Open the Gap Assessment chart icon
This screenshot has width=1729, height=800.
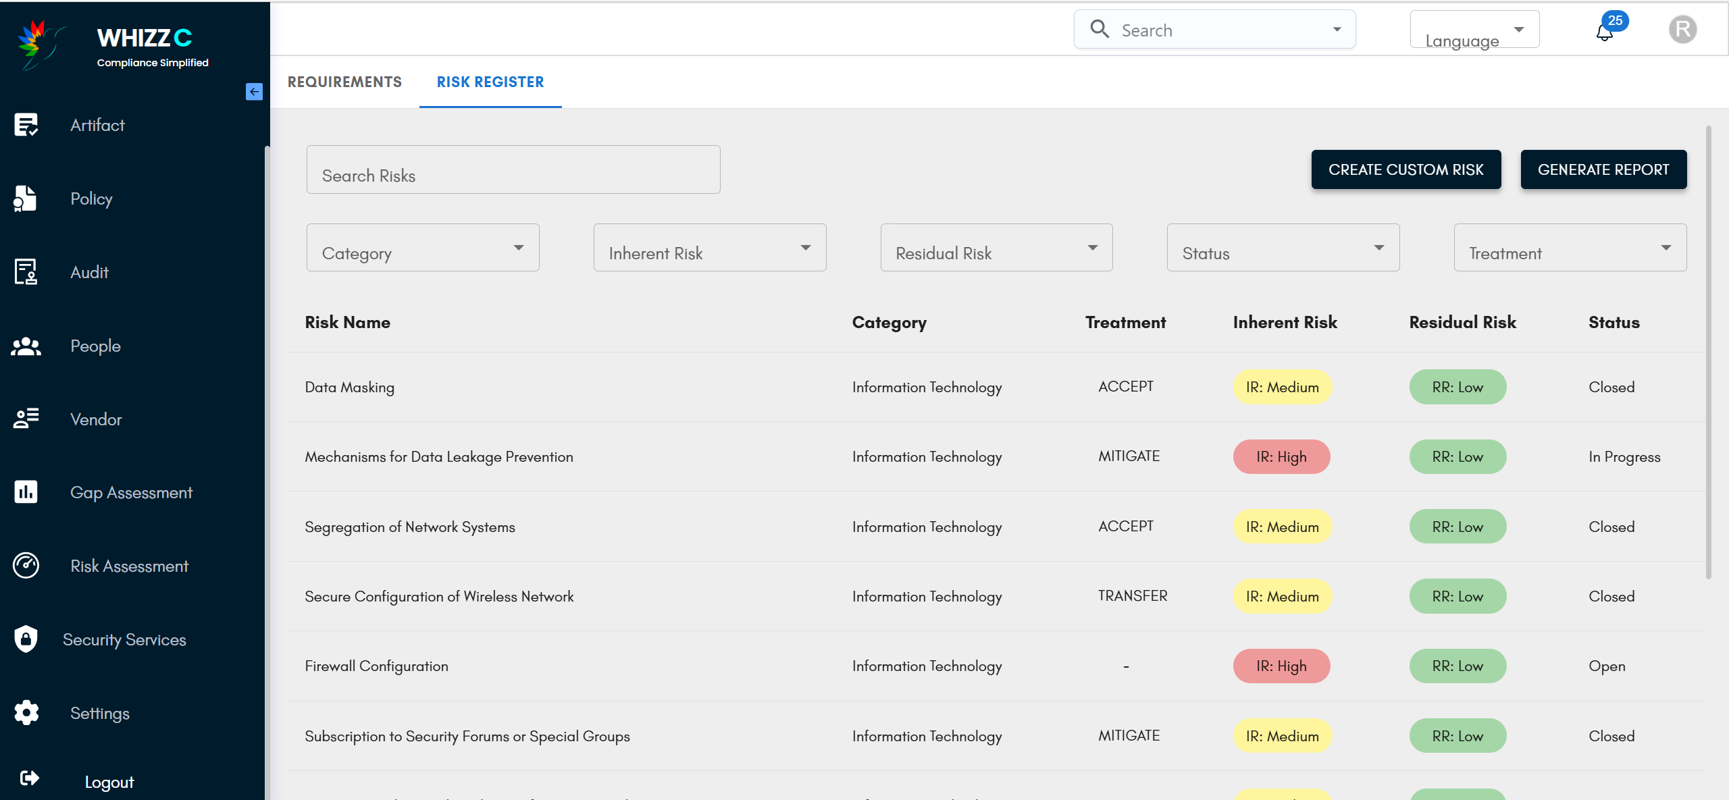(26, 492)
